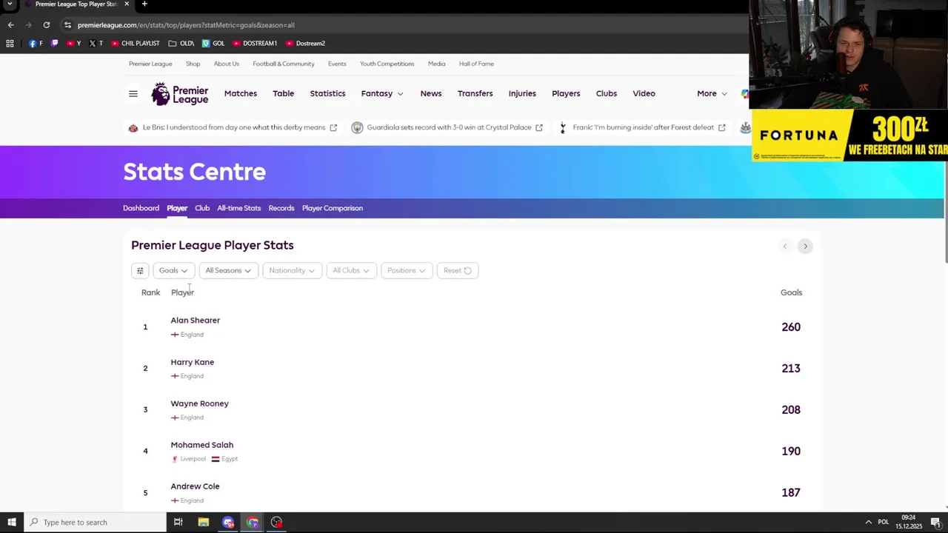948x533 pixels.
Task: Click the Type here to search box
Action: pos(95,523)
